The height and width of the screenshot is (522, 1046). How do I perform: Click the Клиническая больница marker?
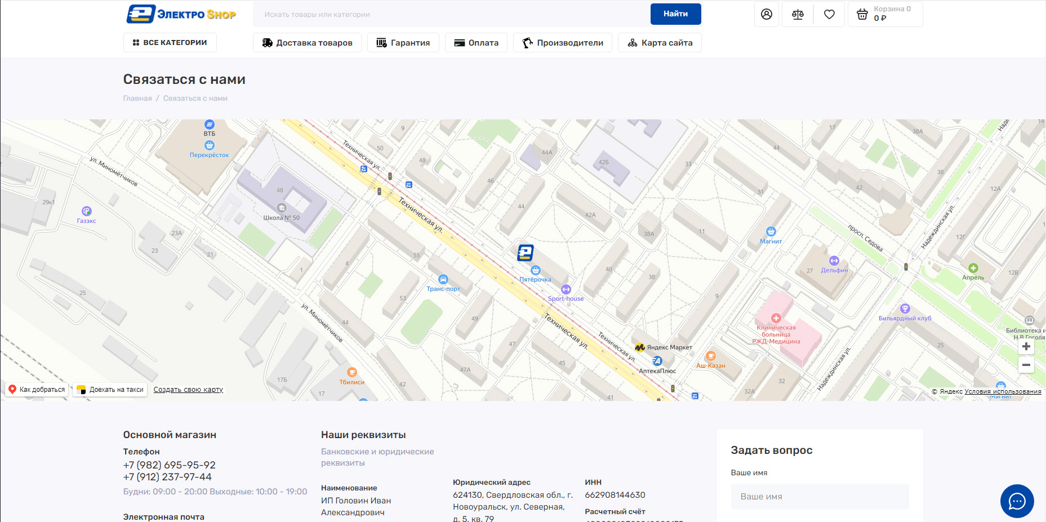[776, 318]
